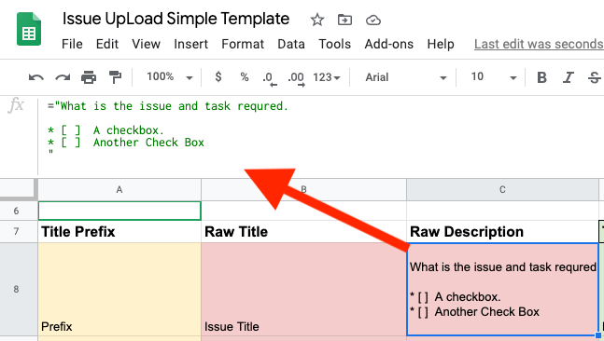Open the Data menu
The width and height of the screenshot is (604, 341).
tap(291, 44)
